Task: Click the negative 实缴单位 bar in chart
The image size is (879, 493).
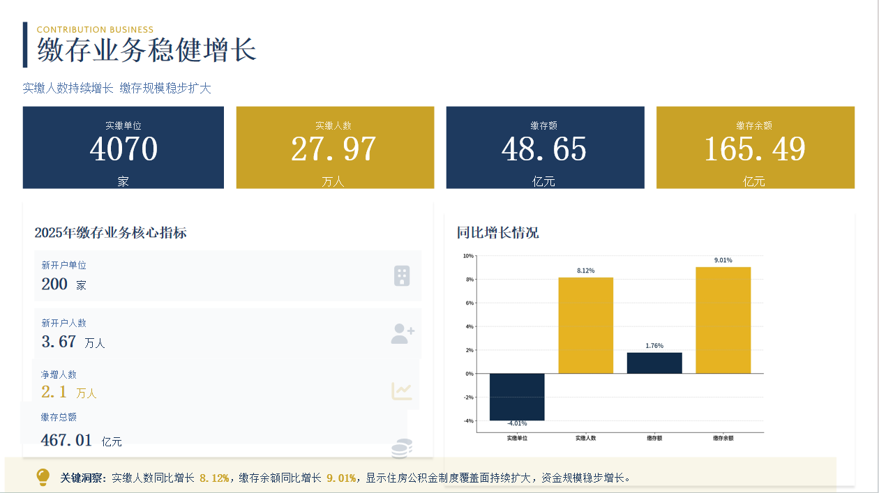Action: coord(517,397)
